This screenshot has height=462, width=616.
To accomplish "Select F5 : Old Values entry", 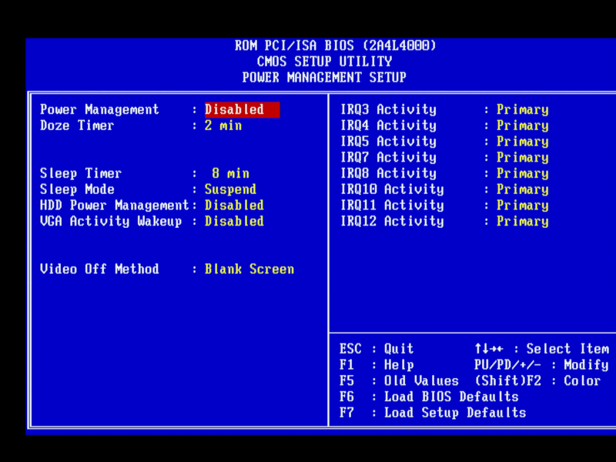I will 399,381.
